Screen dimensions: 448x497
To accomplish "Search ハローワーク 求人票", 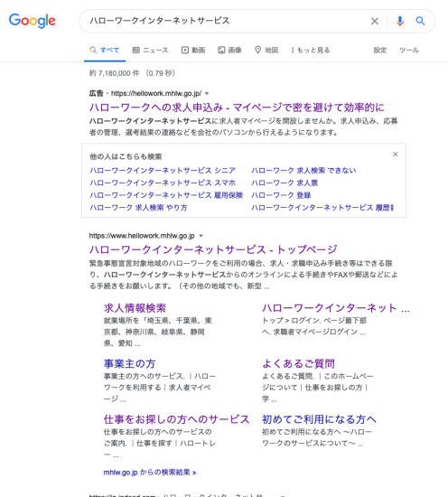I will click(285, 183).
